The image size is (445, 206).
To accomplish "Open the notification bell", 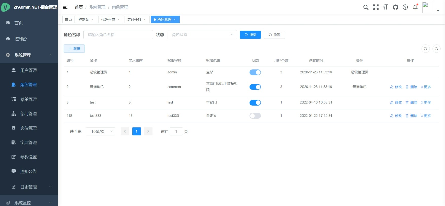I will 415,7.
